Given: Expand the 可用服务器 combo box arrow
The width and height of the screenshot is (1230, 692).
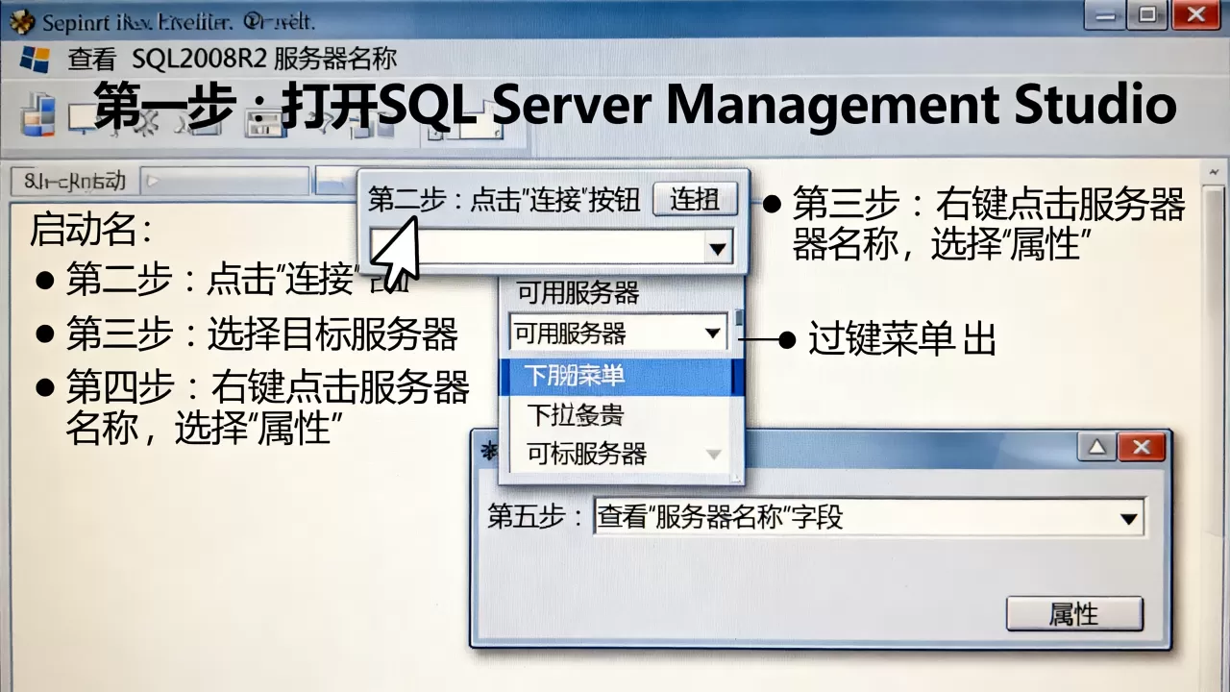Looking at the screenshot, I should (x=713, y=334).
